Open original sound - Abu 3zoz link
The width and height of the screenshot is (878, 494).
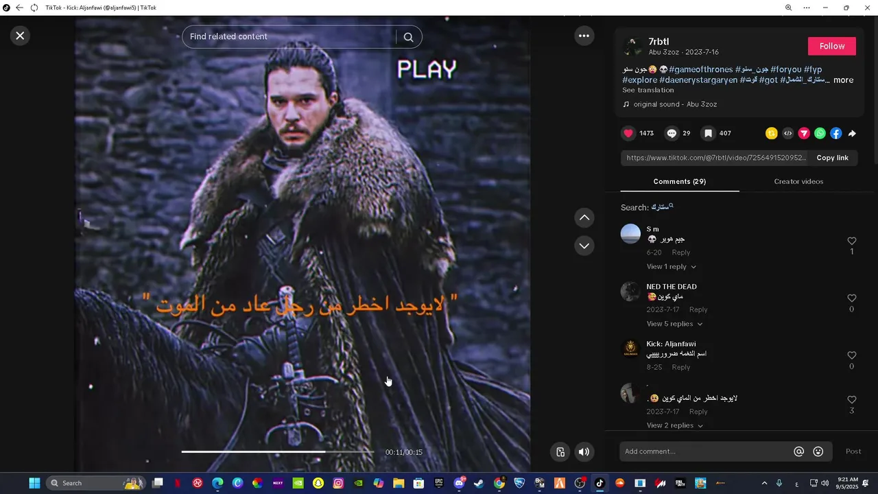(x=675, y=104)
